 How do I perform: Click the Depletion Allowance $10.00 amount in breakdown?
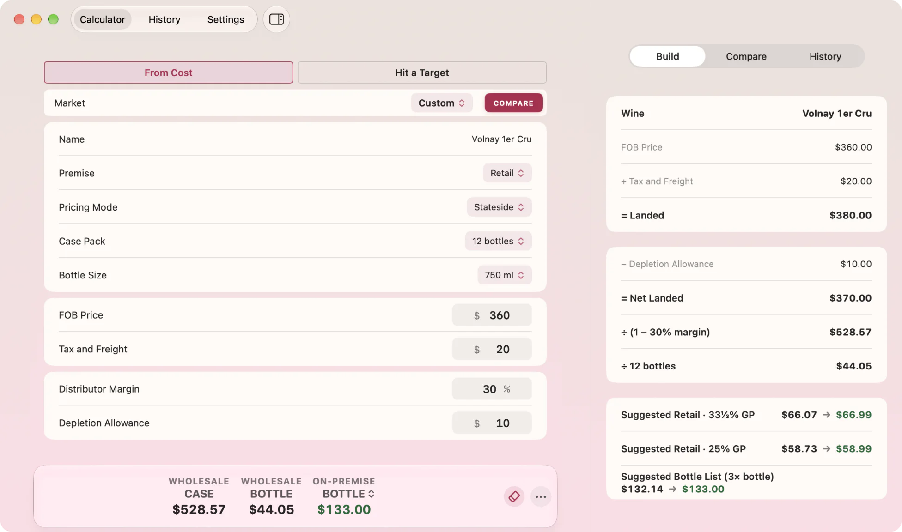click(x=856, y=264)
